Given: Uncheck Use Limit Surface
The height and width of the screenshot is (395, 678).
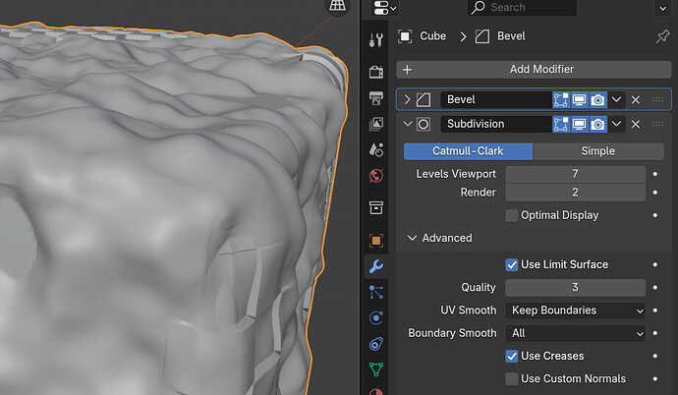Looking at the screenshot, I should click(x=512, y=264).
